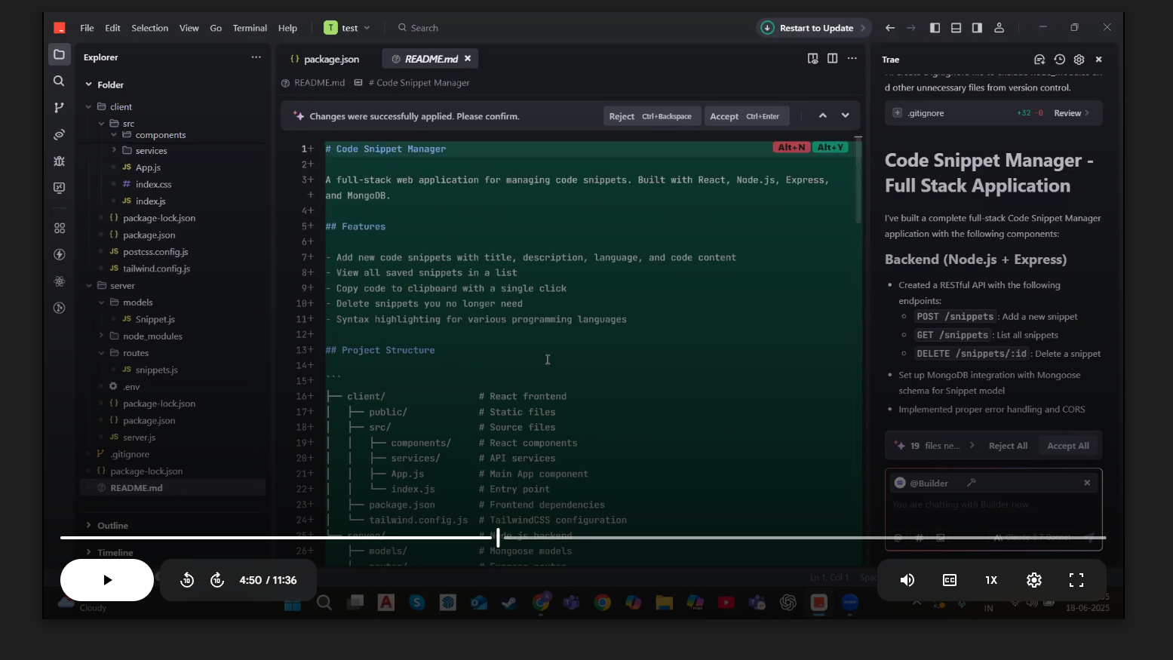Open account profile icon
The height and width of the screenshot is (660, 1173).
(x=999, y=28)
